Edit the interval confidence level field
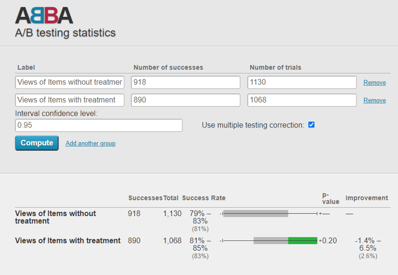The height and width of the screenshot is (275, 398). point(99,125)
